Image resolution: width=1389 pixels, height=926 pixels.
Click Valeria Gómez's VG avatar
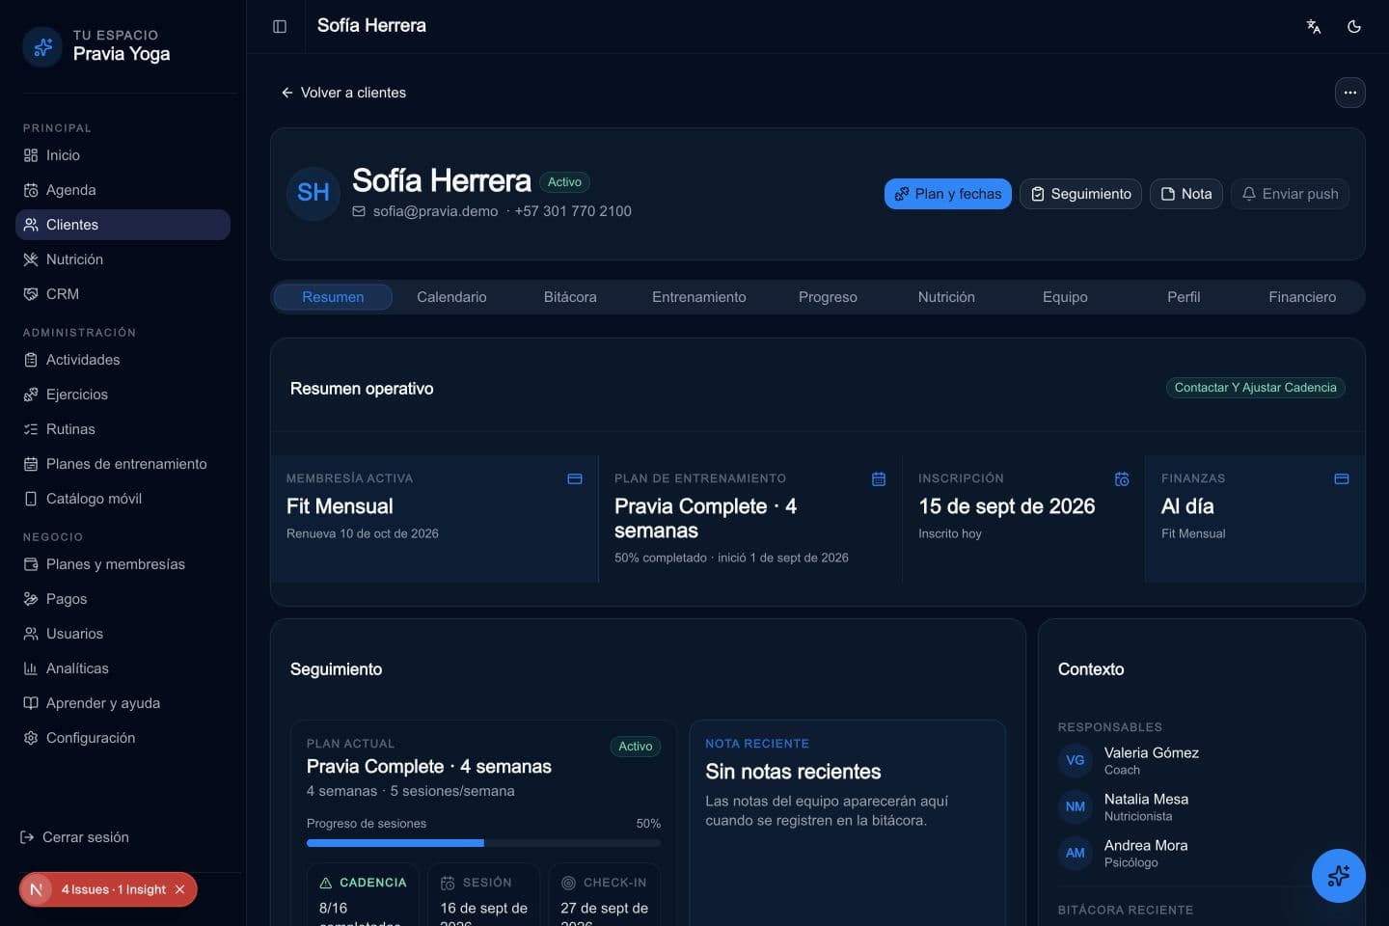click(1076, 760)
